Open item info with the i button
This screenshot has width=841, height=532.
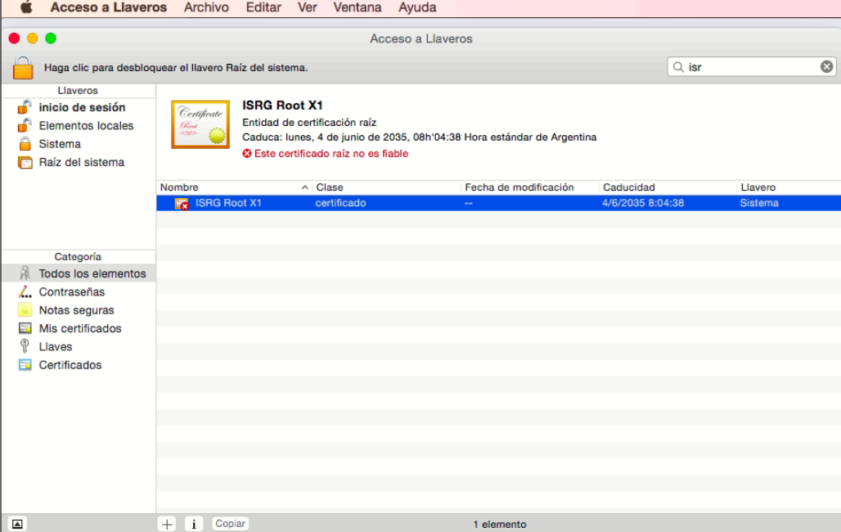(194, 524)
